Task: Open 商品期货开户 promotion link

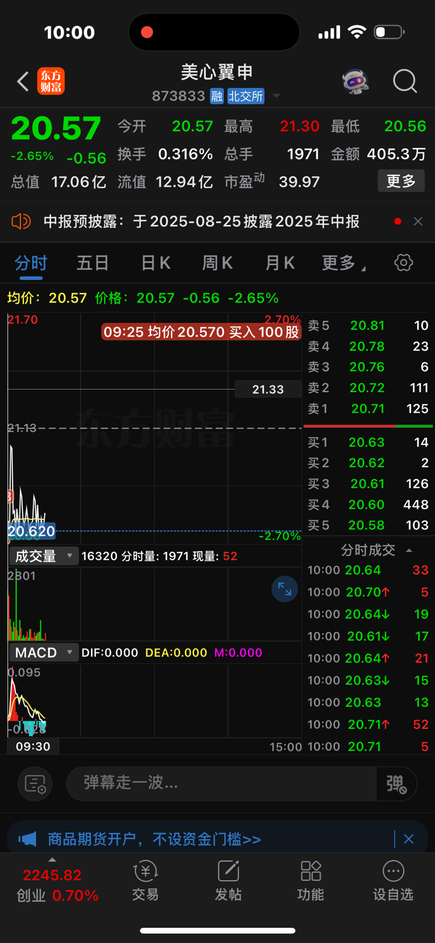Action: pos(154,839)
